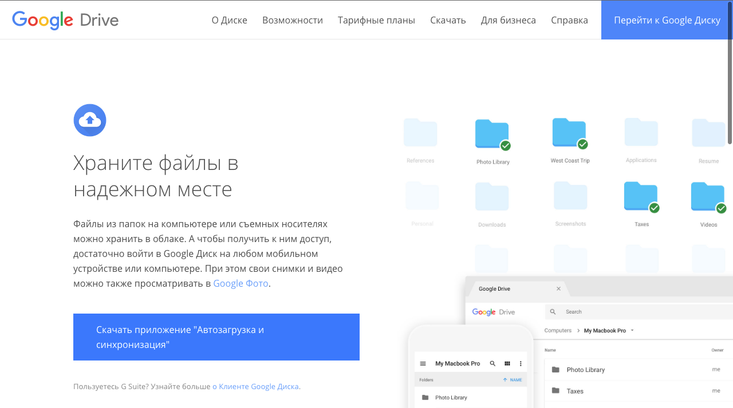Click the blue cloud upload icon
The width and height of the screenshot is (733, 408).
(90, 120)
